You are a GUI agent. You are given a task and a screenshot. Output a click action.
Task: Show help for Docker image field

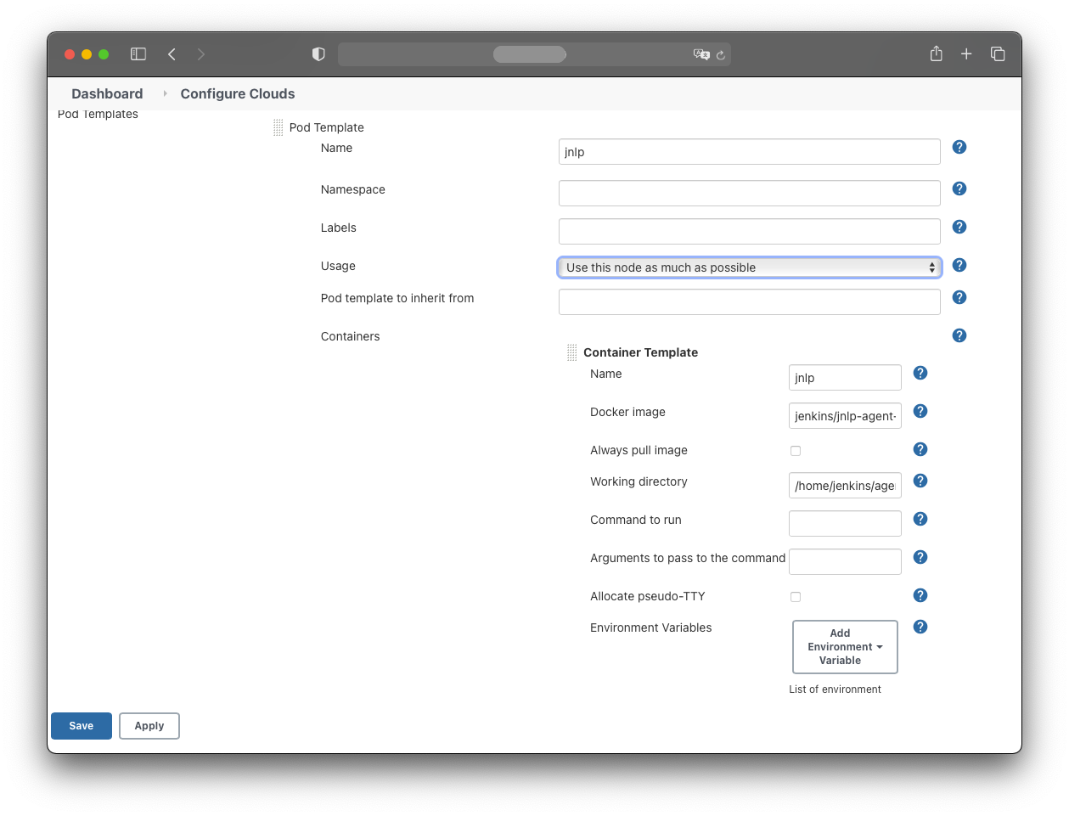click(x=920, y=411)
